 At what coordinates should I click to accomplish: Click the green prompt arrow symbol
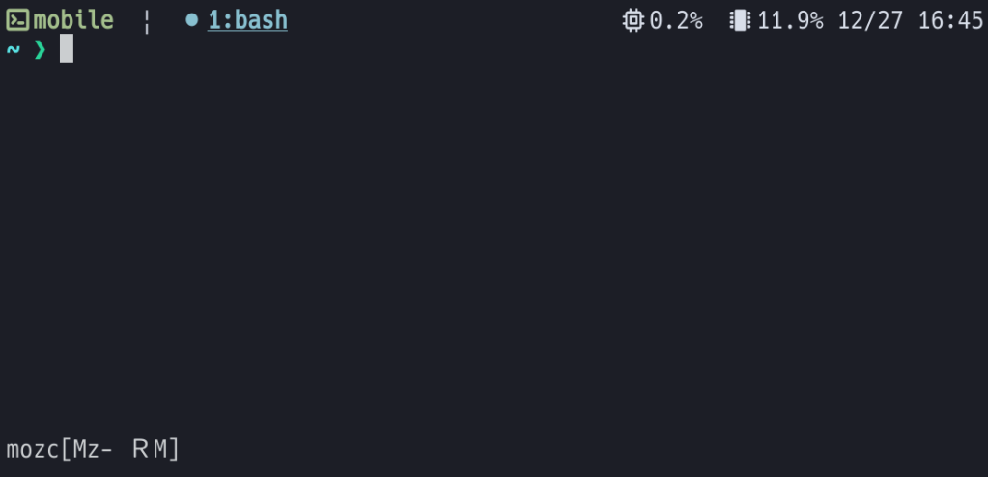coord(40,49)
